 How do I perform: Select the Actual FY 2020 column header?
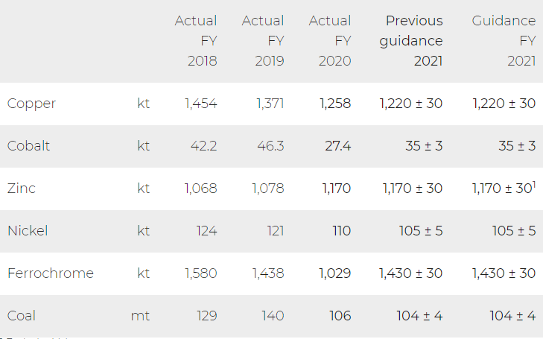[330, 41]
